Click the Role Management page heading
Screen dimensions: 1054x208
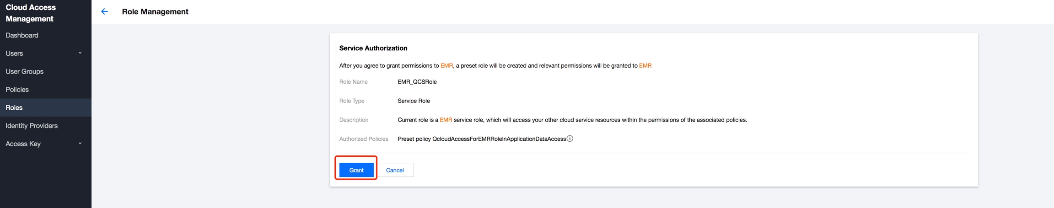pos(155,11)
